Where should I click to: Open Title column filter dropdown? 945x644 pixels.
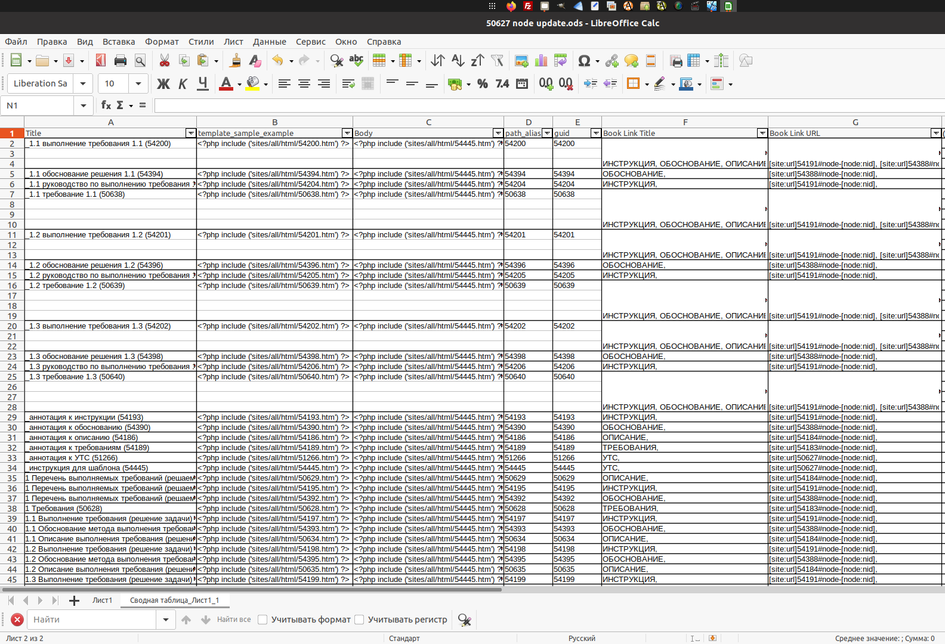tap(191, 133)
